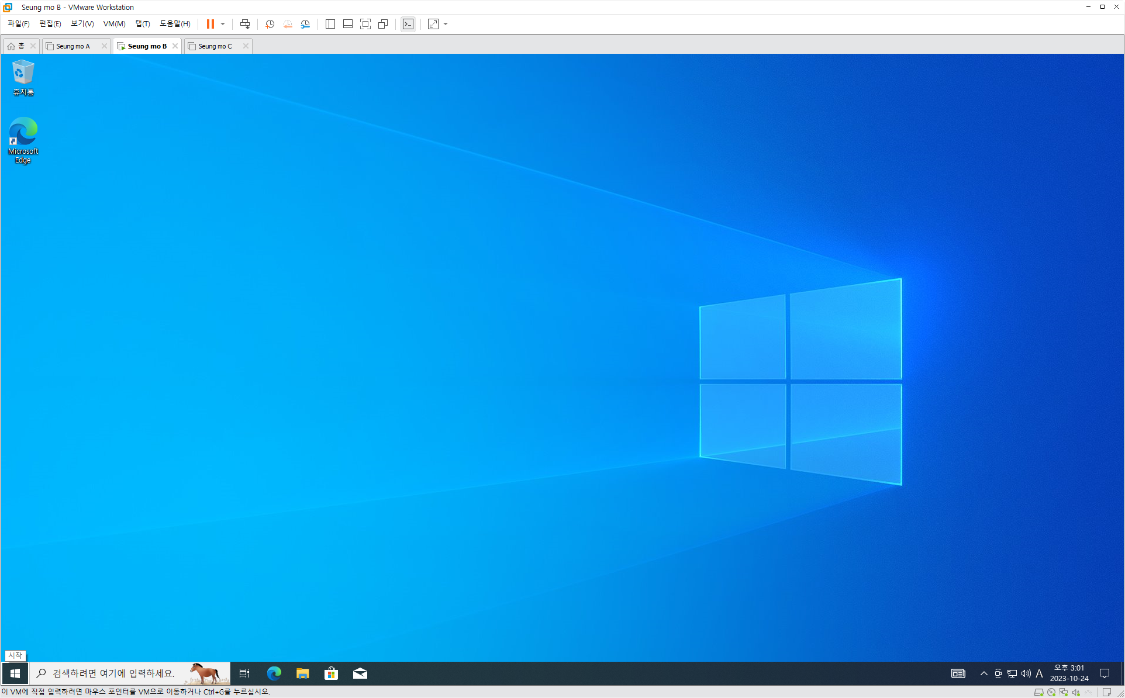Expand the stretch guest dropdown arrow

pos(446,24)
